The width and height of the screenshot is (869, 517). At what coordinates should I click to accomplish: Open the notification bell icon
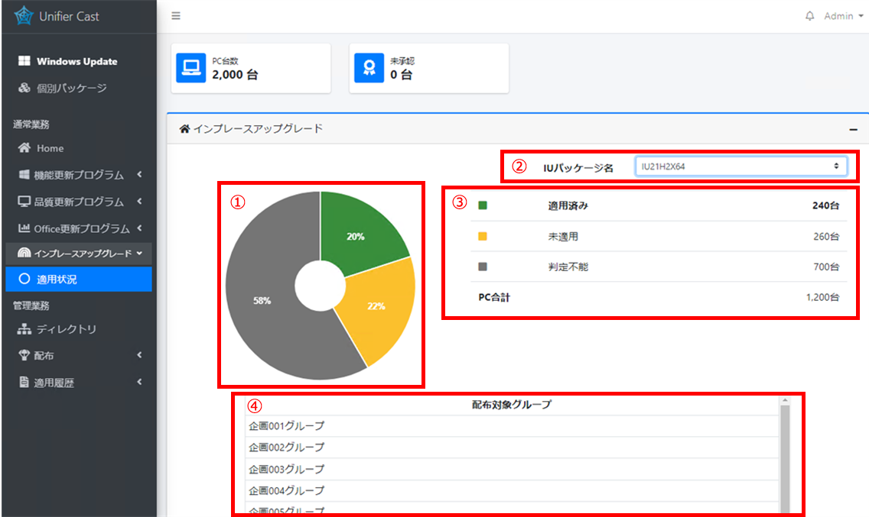810,16
